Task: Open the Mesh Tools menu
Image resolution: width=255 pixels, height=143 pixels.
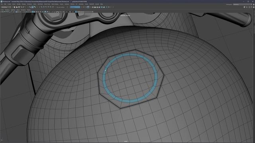Action: coord(47,4)
